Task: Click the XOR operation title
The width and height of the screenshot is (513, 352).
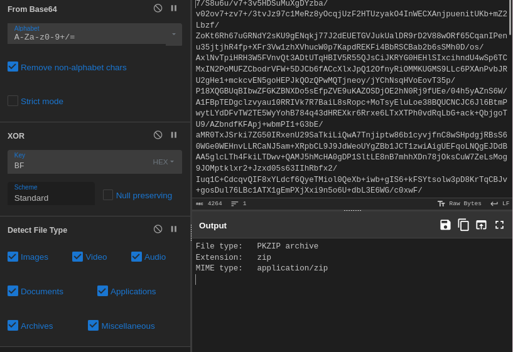Action: pyautogui.click(x=16, y=136)
